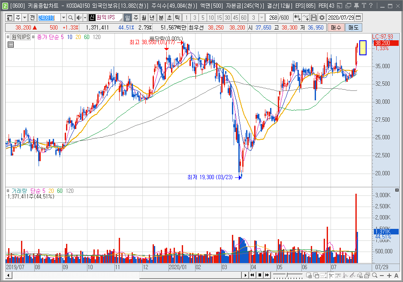Click the vertical line wave tool icon

click(346, 275)
